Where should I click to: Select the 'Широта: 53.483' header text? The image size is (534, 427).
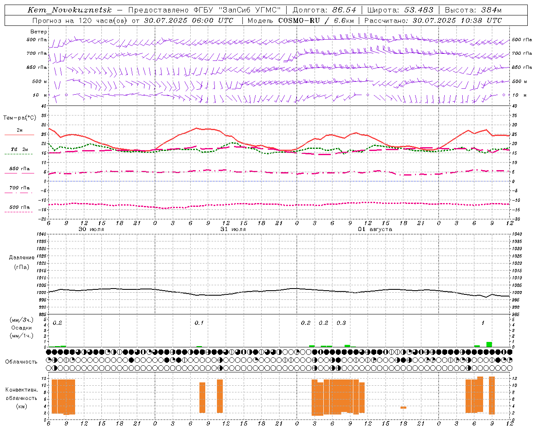pyautogui.click(x=400, y=10)
